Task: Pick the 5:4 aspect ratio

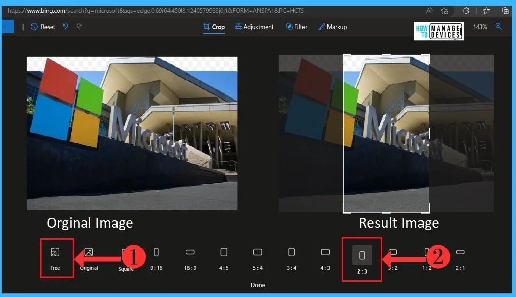Action: point(257,259)
